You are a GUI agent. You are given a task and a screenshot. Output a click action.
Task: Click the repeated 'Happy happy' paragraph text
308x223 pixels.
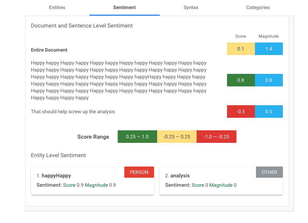(x=119, y=80)
